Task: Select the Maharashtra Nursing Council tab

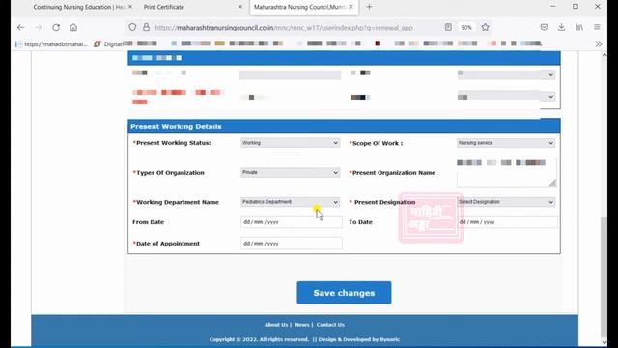Action: point(304,7)
